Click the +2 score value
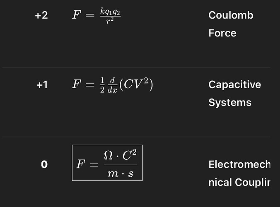The width and height of the screenshot is (280, 207). (41, 15)
